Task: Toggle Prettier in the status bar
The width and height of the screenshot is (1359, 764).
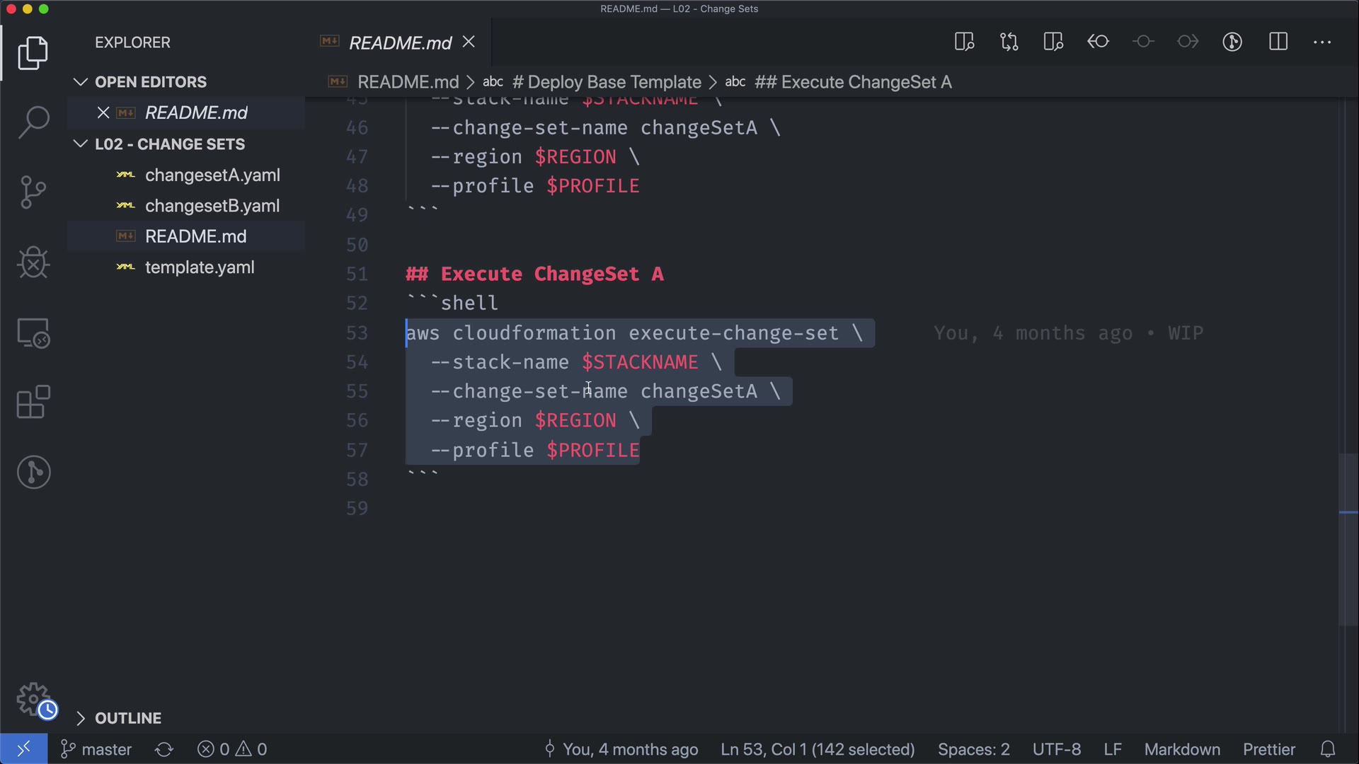Action: (1268, 749)
